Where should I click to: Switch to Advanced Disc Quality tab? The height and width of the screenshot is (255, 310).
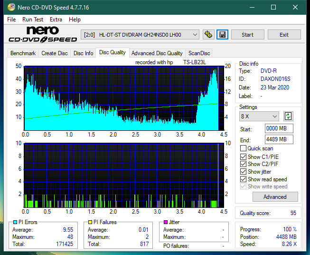click(x=157, y=53)
